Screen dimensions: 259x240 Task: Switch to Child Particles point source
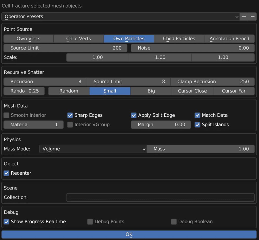pyautogui.click(x=179, y=39)
